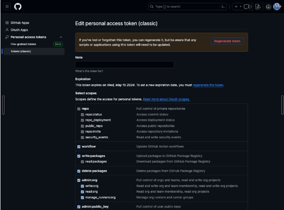Click into the Note input field
The height and width of the screenshot is (210, 284).
[125, 65]
